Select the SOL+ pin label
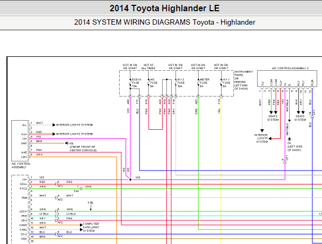 click(x=24, y=184)
